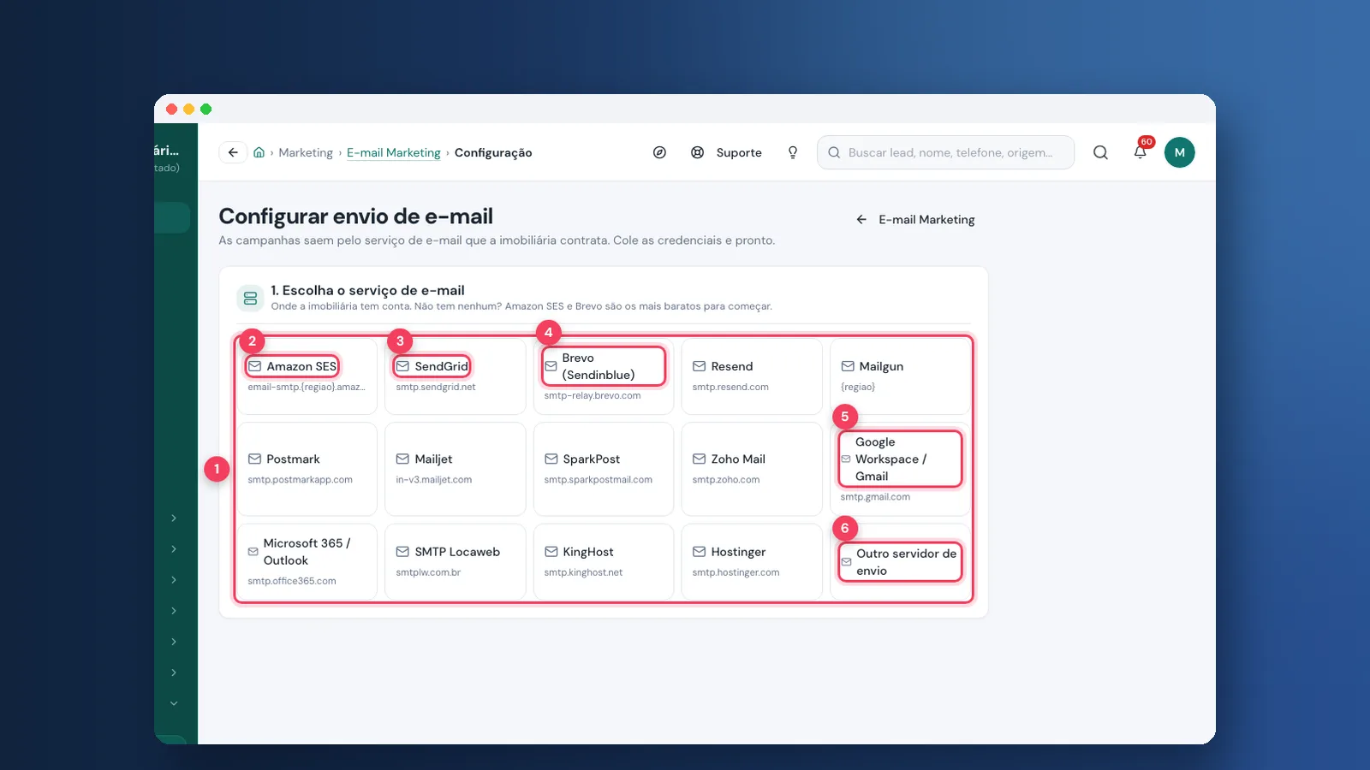Click the server icon beside step 1 heading

pos(250,298)
